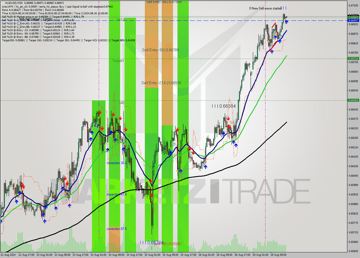Viewport: 360px width, 258px height.
Task: Click the "correction 38.2" label
Action: (x=117, y=163)
